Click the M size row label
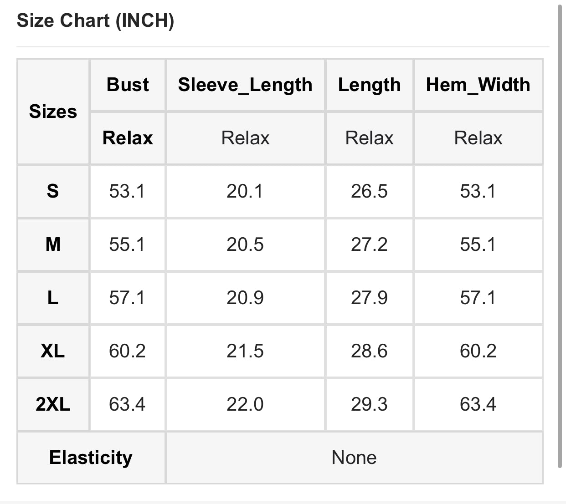Viewport: 566px width, 504px height. tap(53, 244)
